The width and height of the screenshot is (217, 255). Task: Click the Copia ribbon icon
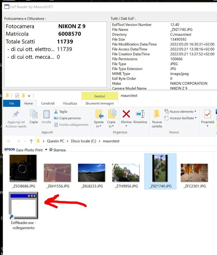click(x=34, y=114)
